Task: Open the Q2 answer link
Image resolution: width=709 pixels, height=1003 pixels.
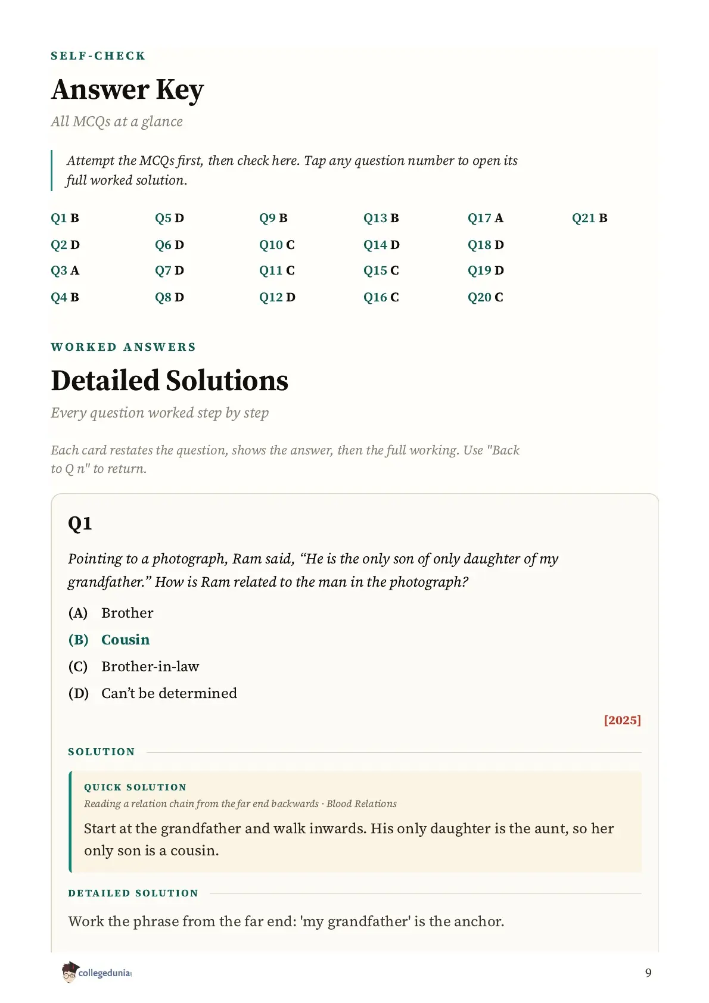Action: click(x=66, y=245)
